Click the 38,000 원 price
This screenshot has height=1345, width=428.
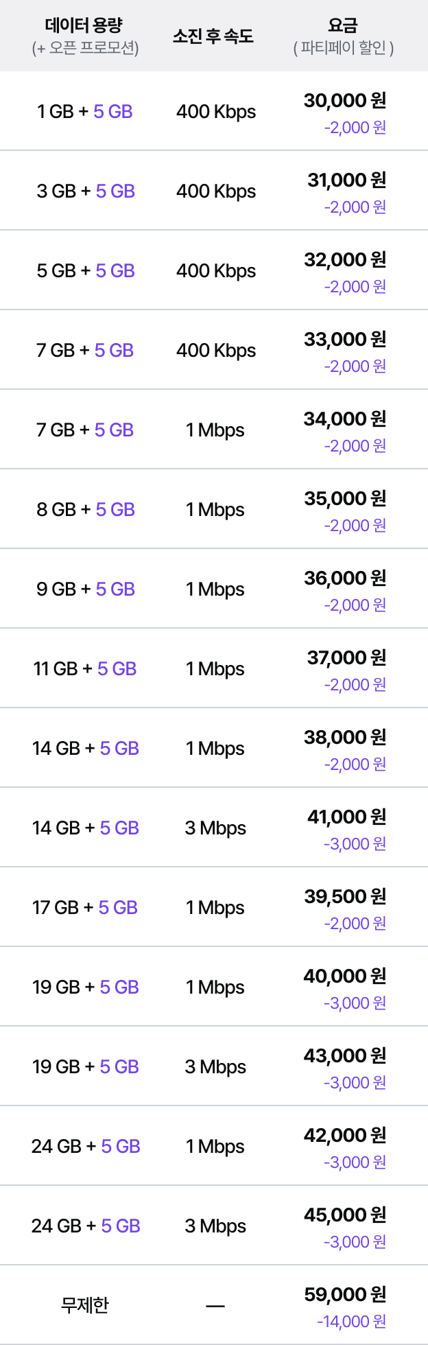pyautogui.click(x=345, y=738)
